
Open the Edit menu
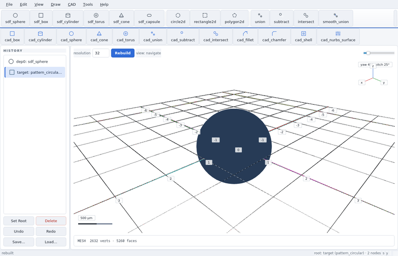[23, 4]
